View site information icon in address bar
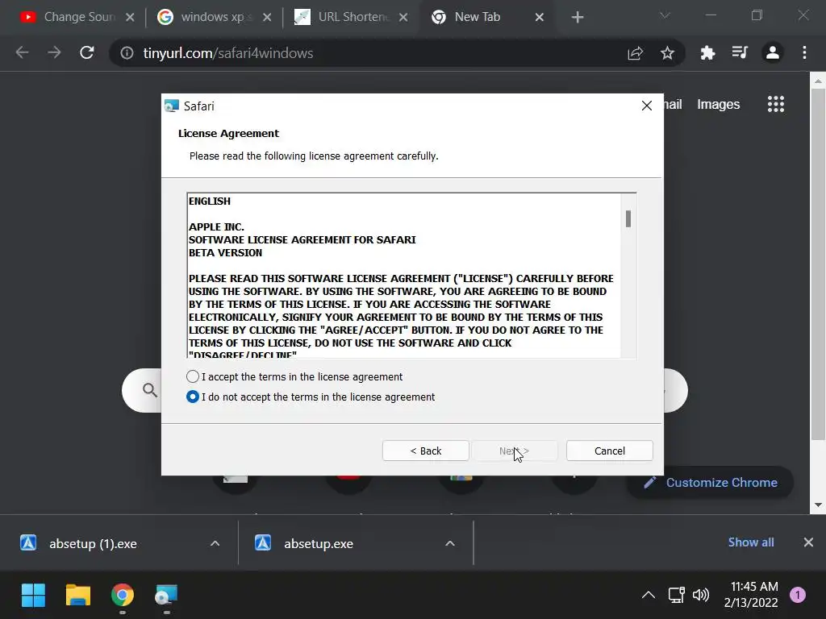 pos(127,52)
